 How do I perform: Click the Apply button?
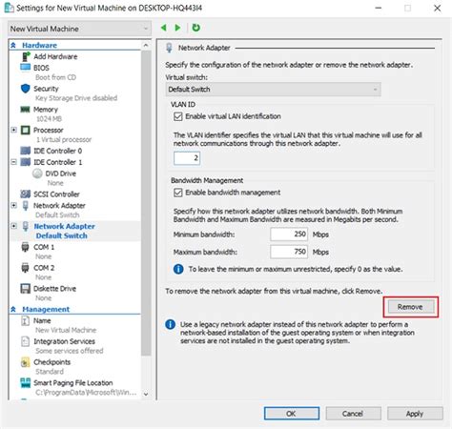pos(415,414)
